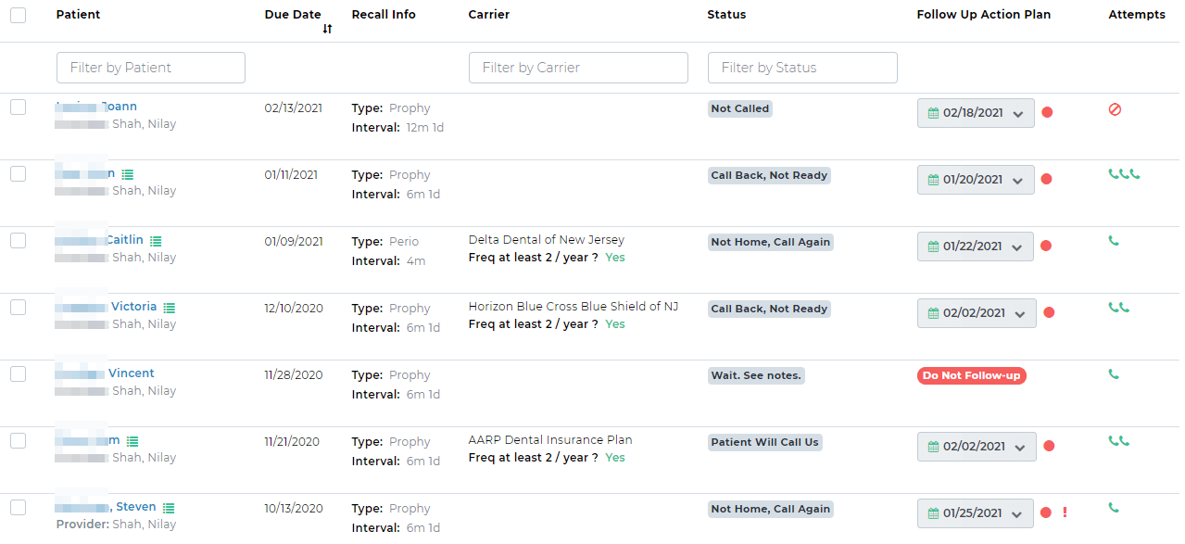
Task: Click the Do Not Follow-up badge on Vincent's row
Action: point(971,375)
